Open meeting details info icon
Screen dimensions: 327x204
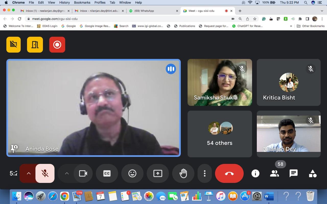click(255, 173)
